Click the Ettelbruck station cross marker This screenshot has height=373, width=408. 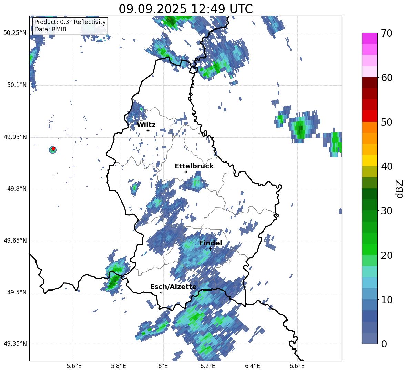click(x=186, y=172)
